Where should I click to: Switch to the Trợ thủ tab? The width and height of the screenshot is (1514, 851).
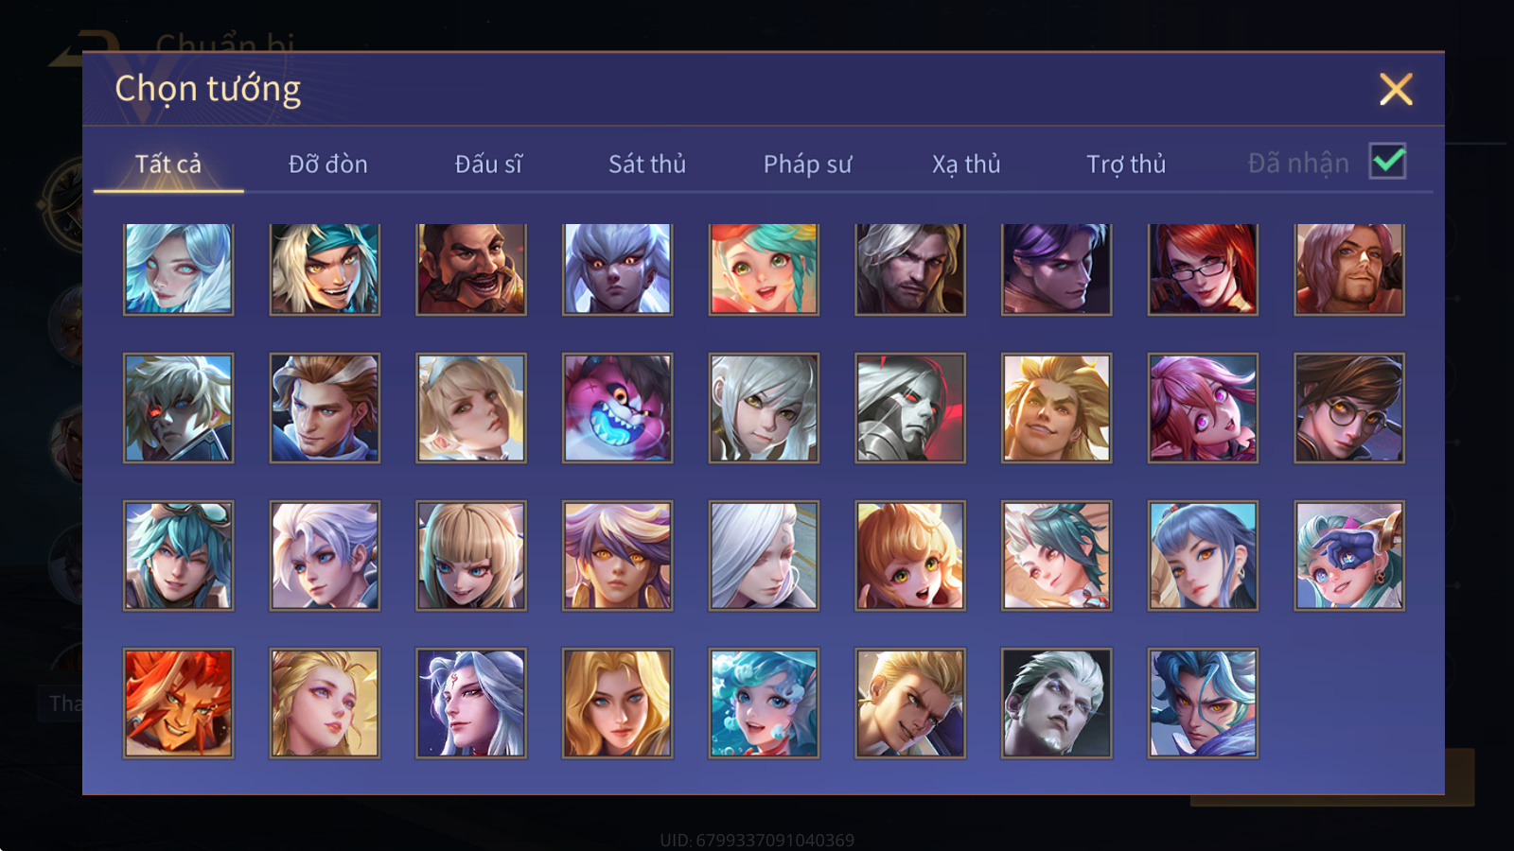[x=1125, y=165]
